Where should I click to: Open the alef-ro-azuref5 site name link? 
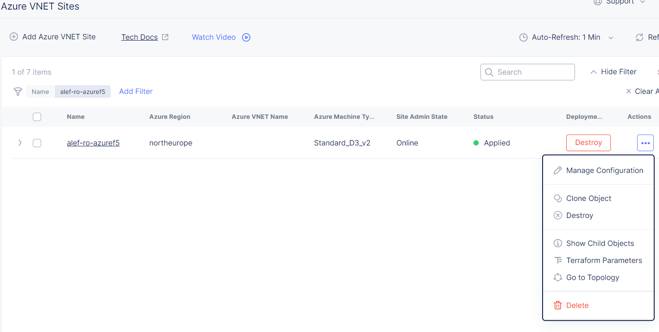coord(93,143)
